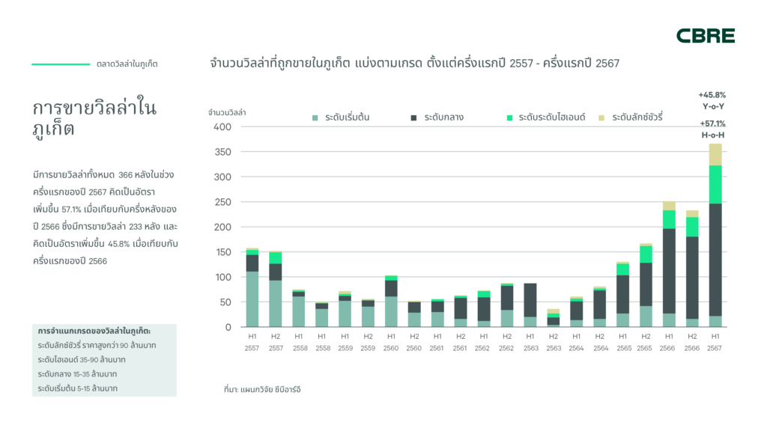Viewport: 767px width, 431px height.
Task: Click the villa grade classification box heading
Action: [x=94, y=331]
